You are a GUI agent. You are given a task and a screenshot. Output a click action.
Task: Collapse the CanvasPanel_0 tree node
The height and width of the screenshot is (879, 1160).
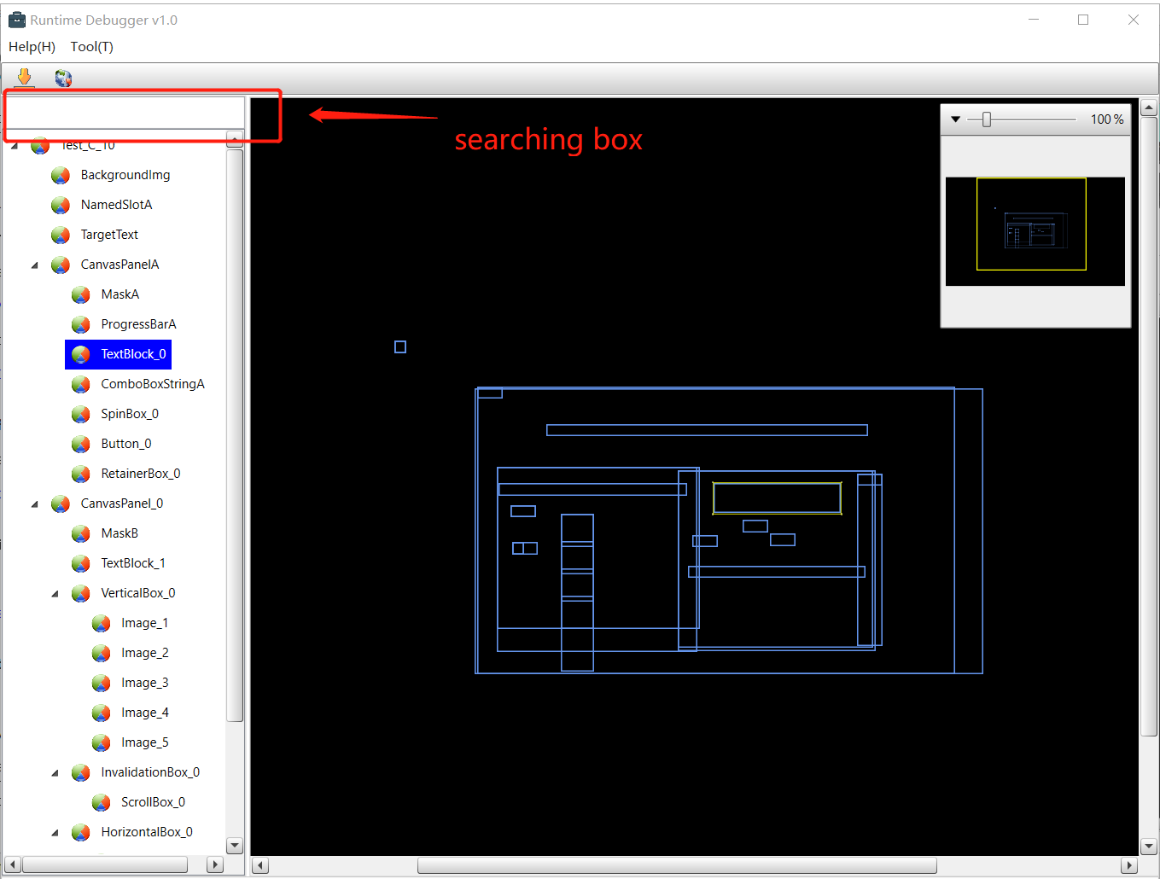(x=35, y=504)
